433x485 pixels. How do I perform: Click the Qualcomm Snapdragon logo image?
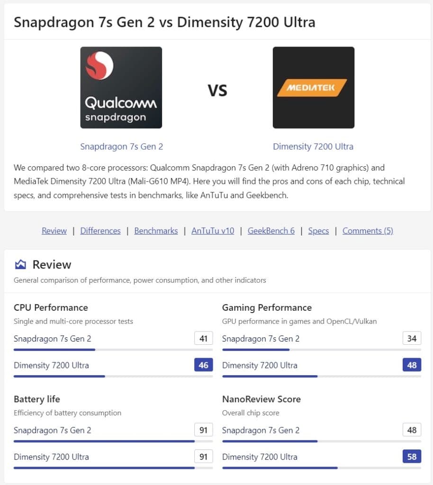click(121, 87)
